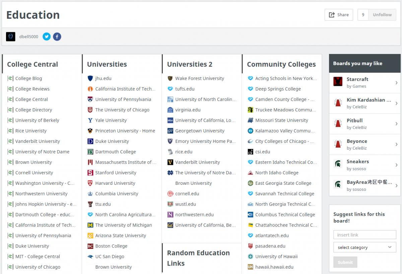Click the UCLA favicon
The height and width of the screenshot is (274, 402).
170,120
